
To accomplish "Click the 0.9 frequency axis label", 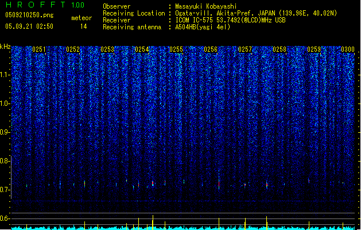I will tap(5, 132).
